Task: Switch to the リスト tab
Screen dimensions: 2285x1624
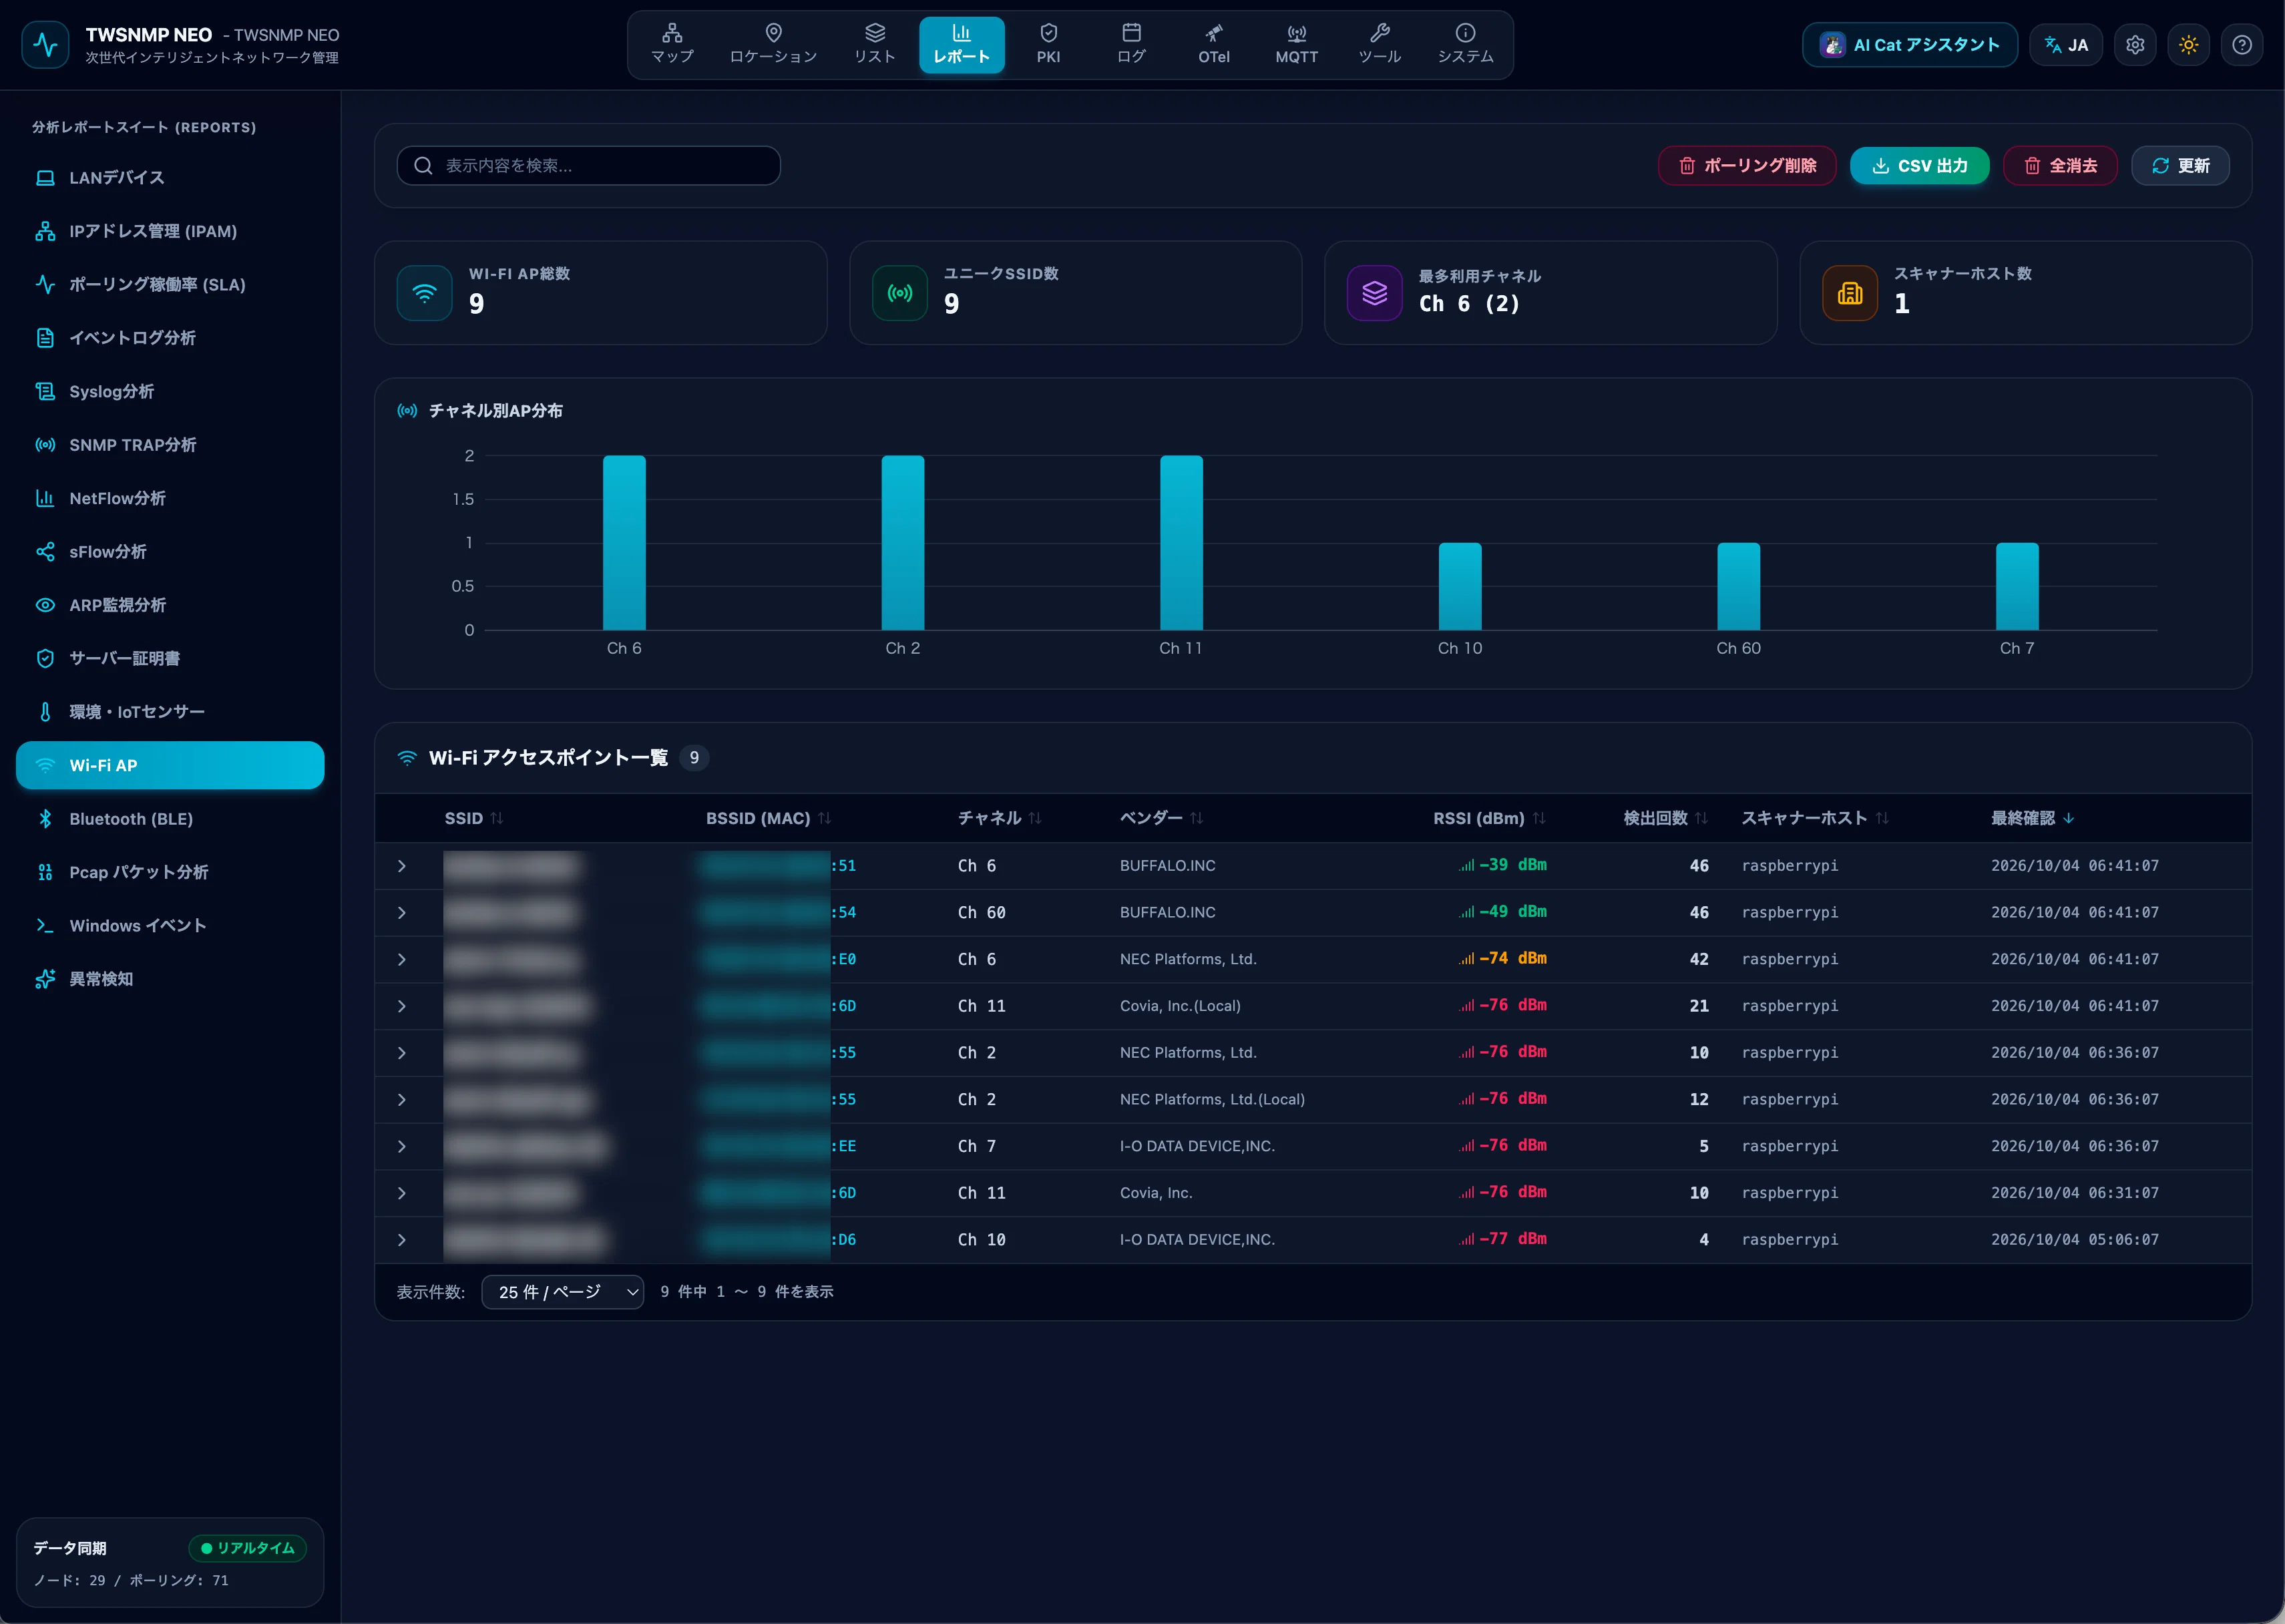Action: tap(875, 45)
